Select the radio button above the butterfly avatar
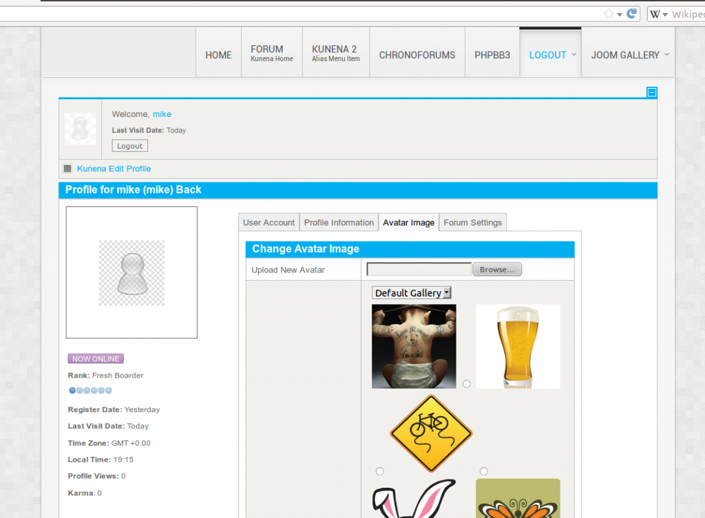The image size is (705, 518). (484, 471)
